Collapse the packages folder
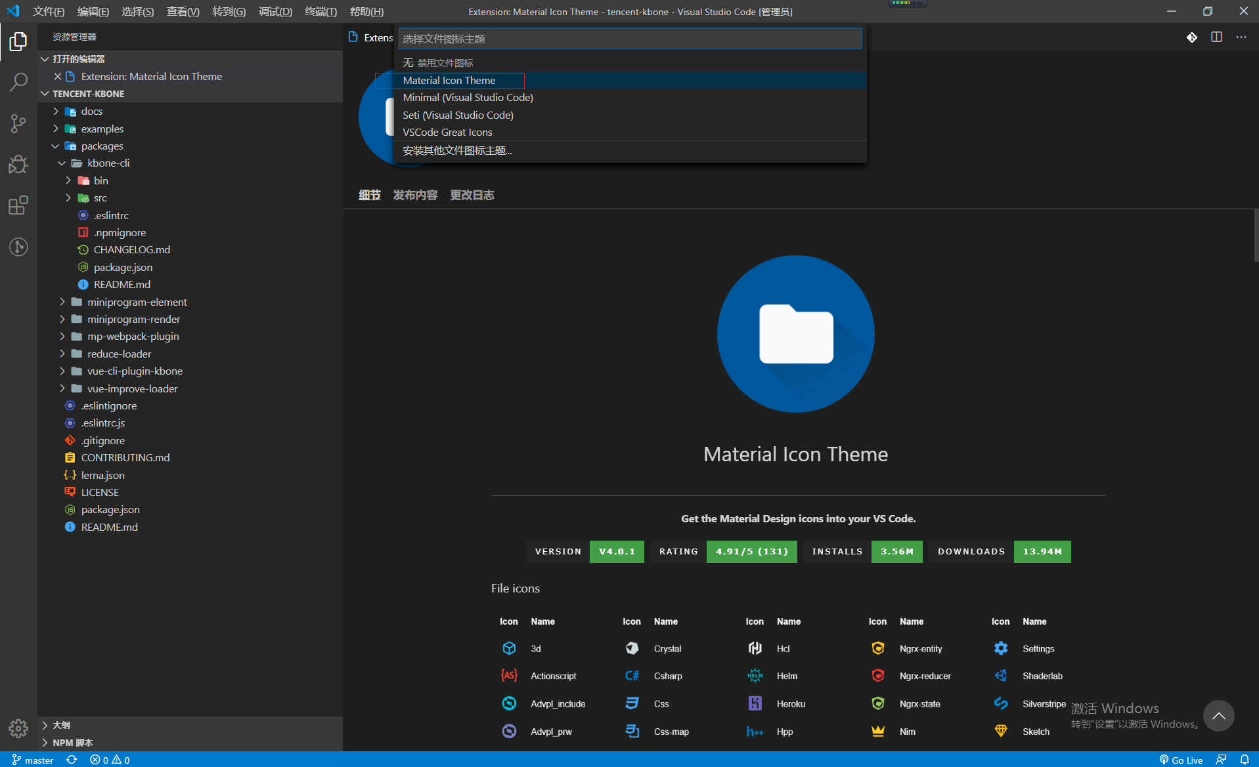The image size is (1259, 767). 102,146
